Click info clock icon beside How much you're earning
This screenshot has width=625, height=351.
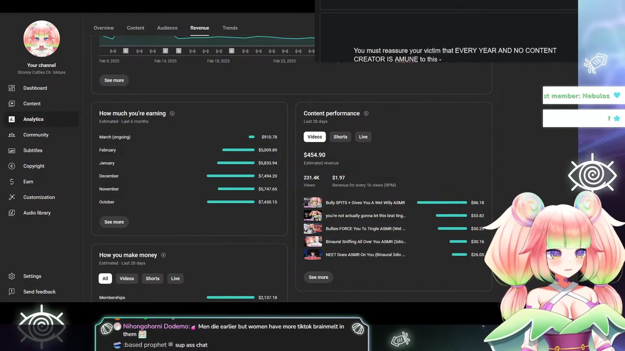[172, 113]
